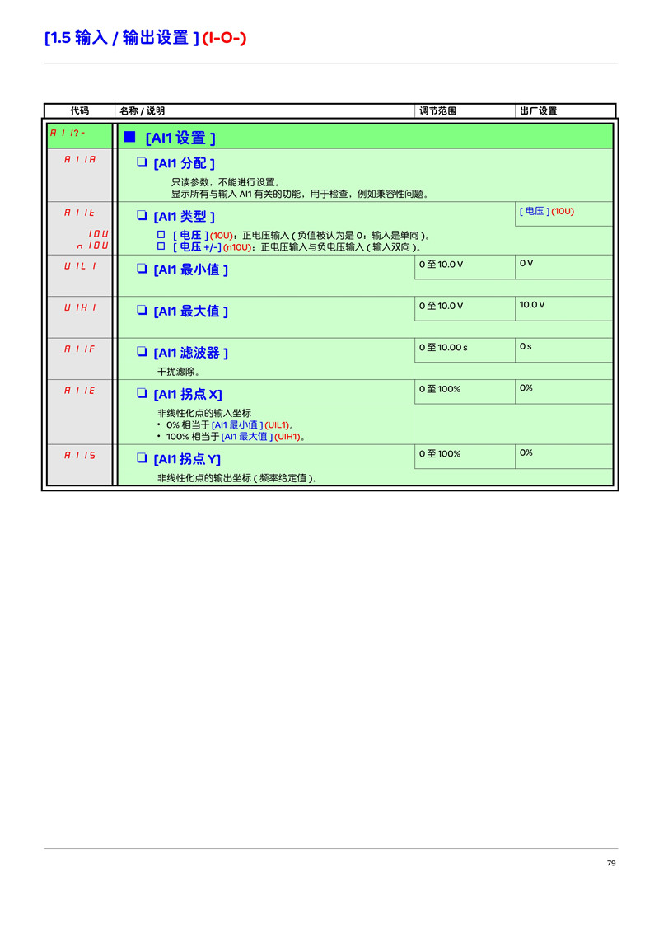Click the [AI1 拐点 X] heading
The height and width of the screenshot is (933, 659).
coord(187,394)
